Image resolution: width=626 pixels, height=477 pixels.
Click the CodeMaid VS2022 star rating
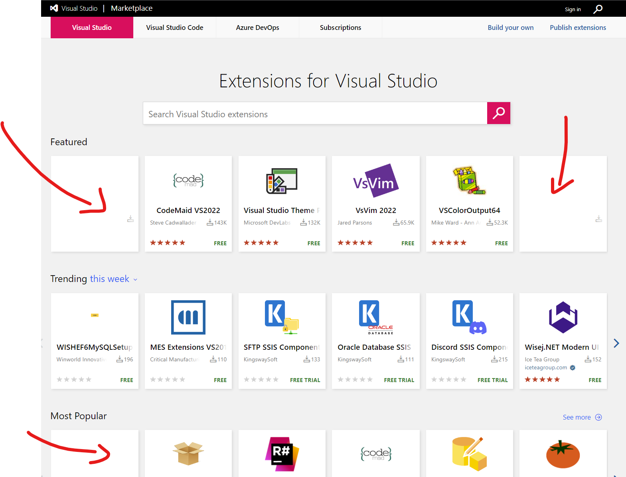coord(168,242)
